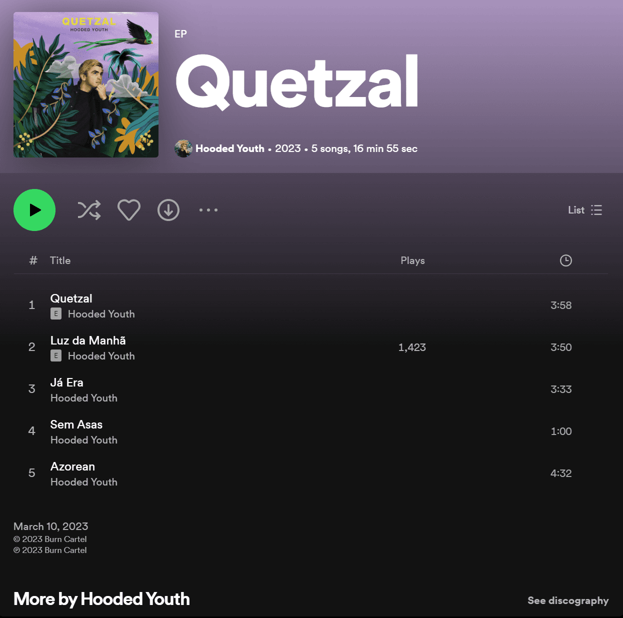Open the three-dots more options menu
Viewport: 623px width, 618px height.
pyautogui.click(x=208, y=210)
